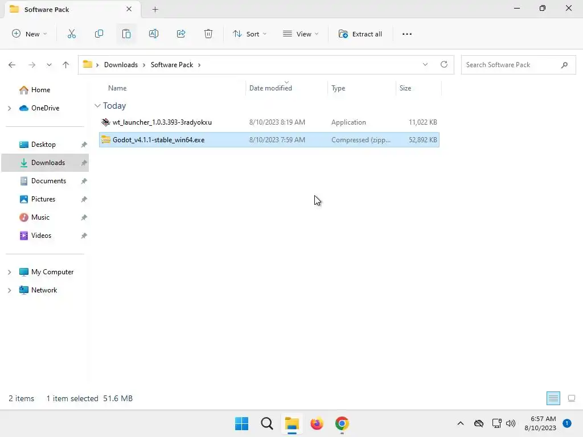Click the Rename icon in toolbar

[154, 34]
